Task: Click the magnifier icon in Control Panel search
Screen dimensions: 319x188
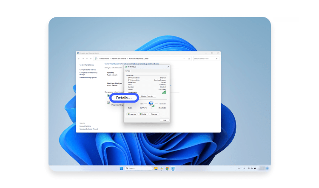Action: (216, 59)
